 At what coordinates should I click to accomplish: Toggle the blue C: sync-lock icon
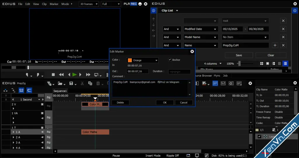tap(29, 90)
